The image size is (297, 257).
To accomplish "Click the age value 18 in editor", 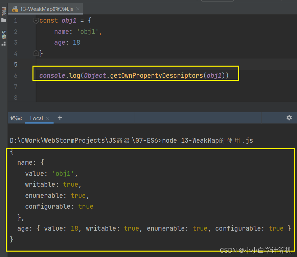I will 76,42.
